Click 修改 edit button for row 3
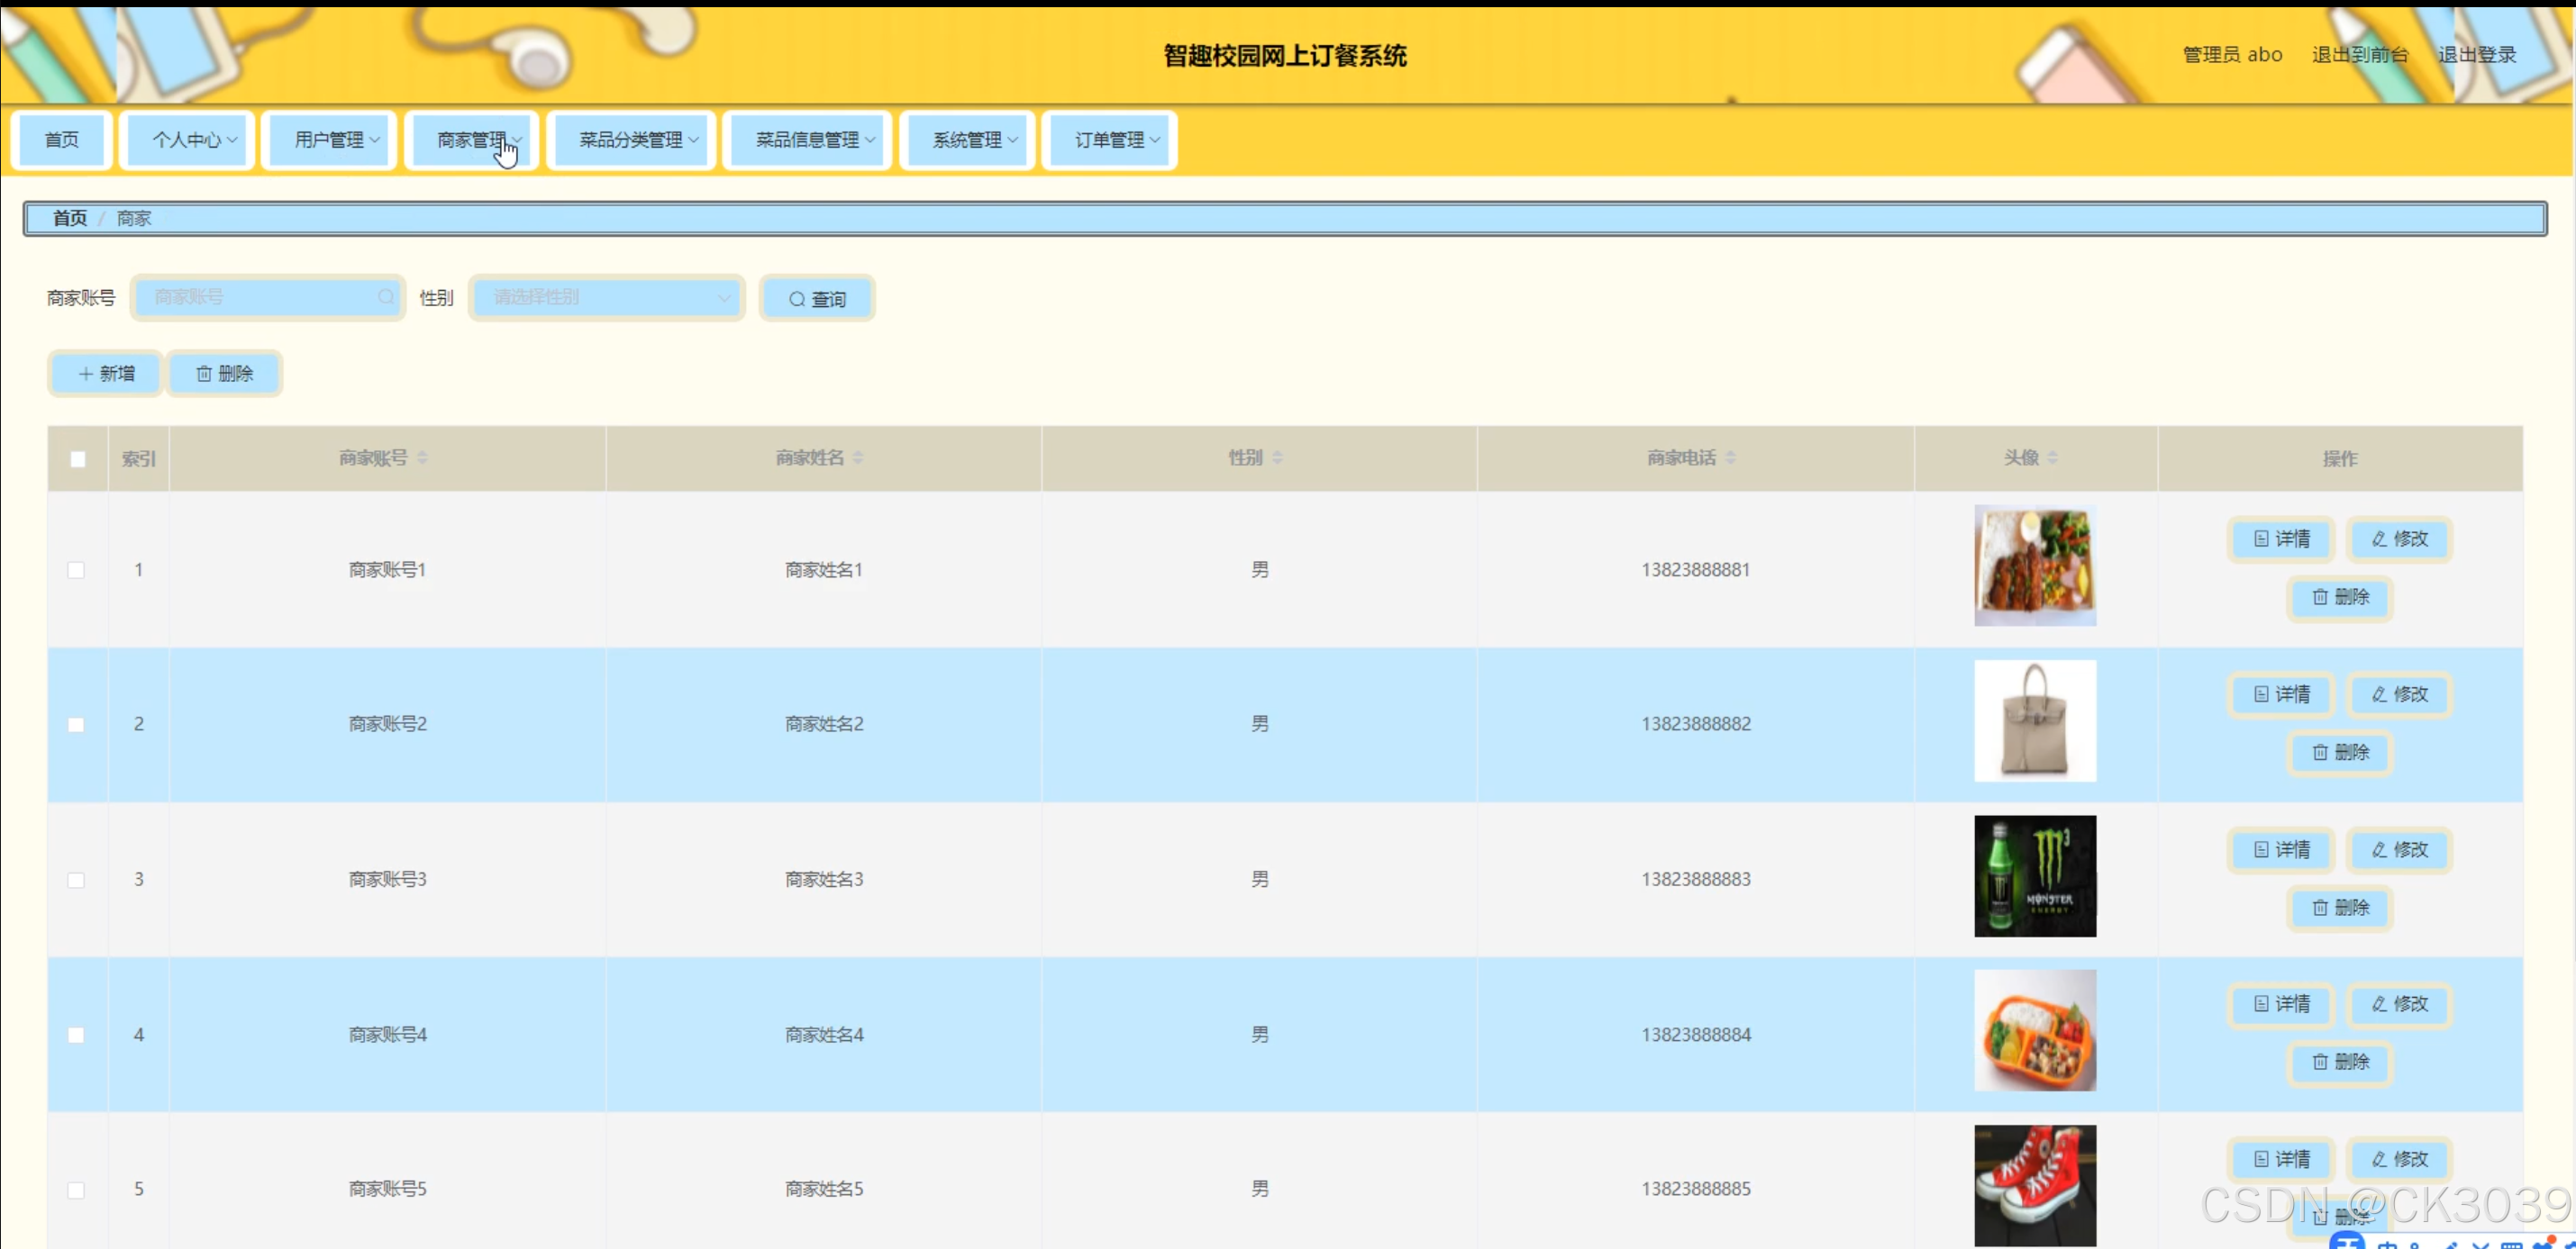 point(2399,850)
